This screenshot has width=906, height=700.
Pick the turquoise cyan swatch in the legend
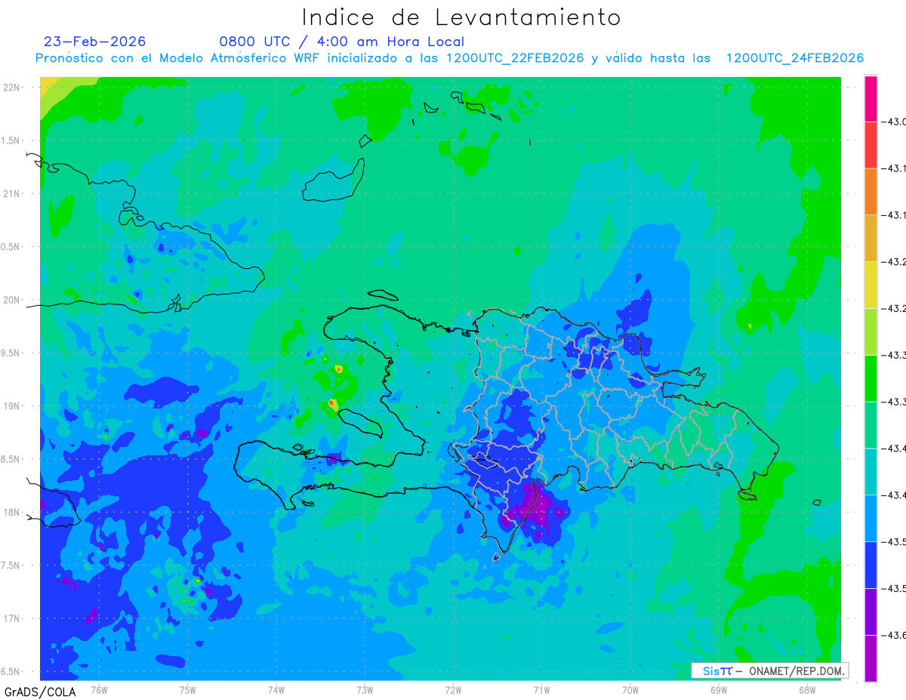[871, 471]
